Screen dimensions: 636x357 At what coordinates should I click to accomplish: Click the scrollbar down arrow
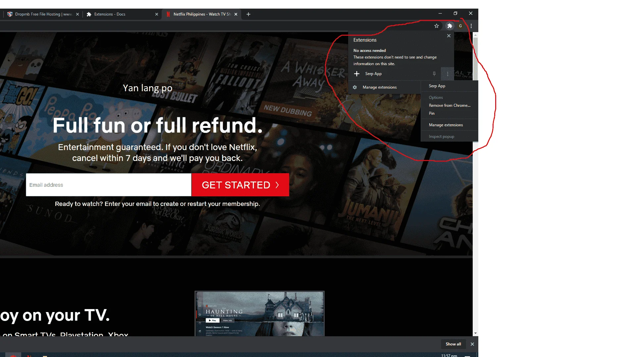tap(475, 334)
